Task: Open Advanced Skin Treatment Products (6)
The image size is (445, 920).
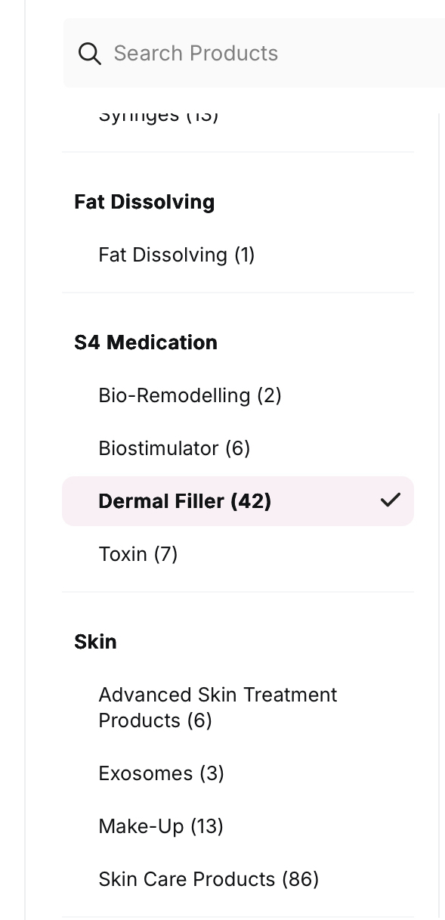Action: click(x=218, y=708)
